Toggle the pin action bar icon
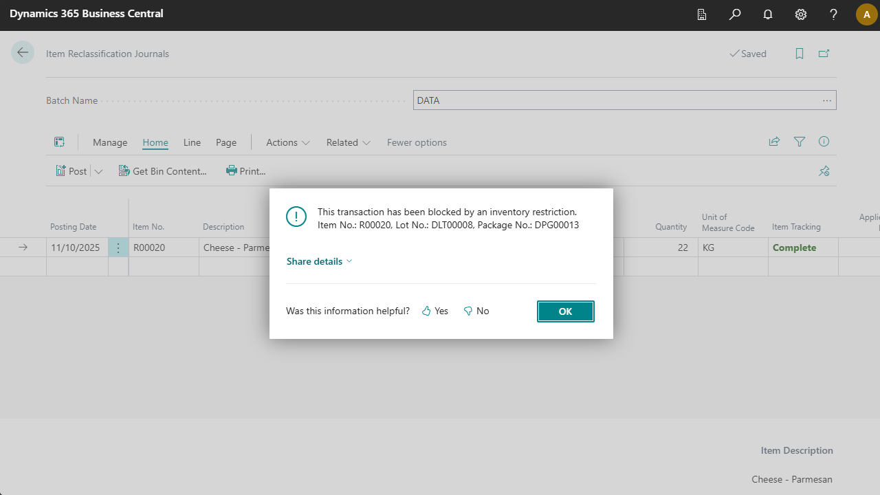 click(x=824, y=171)
